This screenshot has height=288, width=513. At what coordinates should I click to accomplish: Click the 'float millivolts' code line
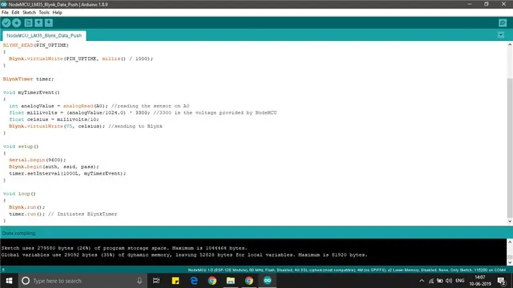pyautogui.click(x=142, y=113)
